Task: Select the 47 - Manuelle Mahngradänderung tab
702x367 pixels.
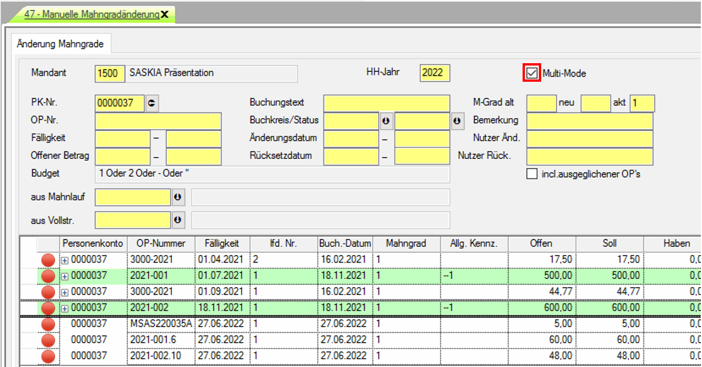Action: pos(91,15)
